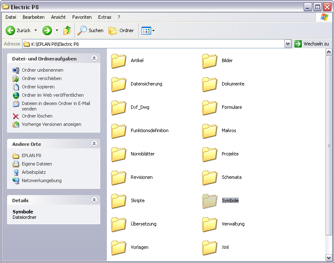Viewport: 334px width, 263px height.
Task: Click the Verwaltung folder name text
Action: (233, 224)
